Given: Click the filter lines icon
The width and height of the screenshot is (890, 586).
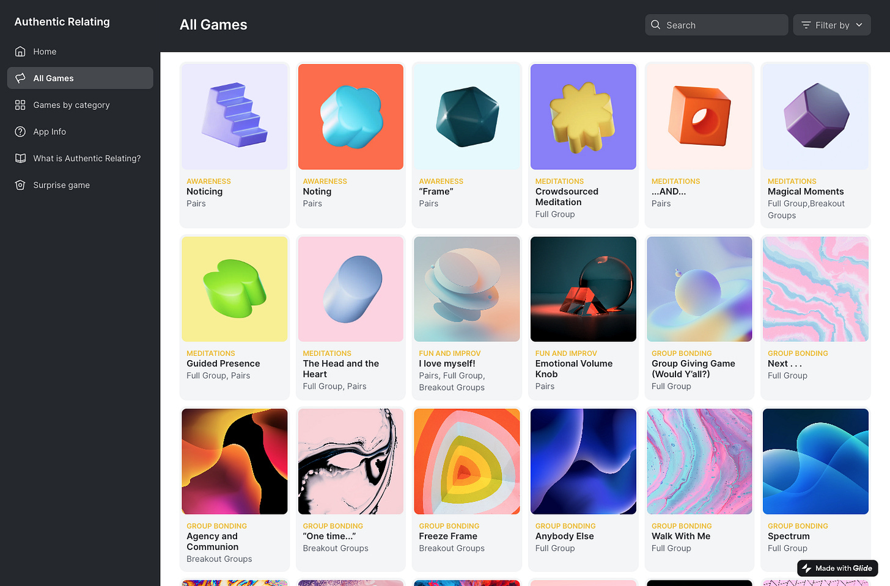Looking at the screenshot, I should pyautogui.click(x=806, y=25).
